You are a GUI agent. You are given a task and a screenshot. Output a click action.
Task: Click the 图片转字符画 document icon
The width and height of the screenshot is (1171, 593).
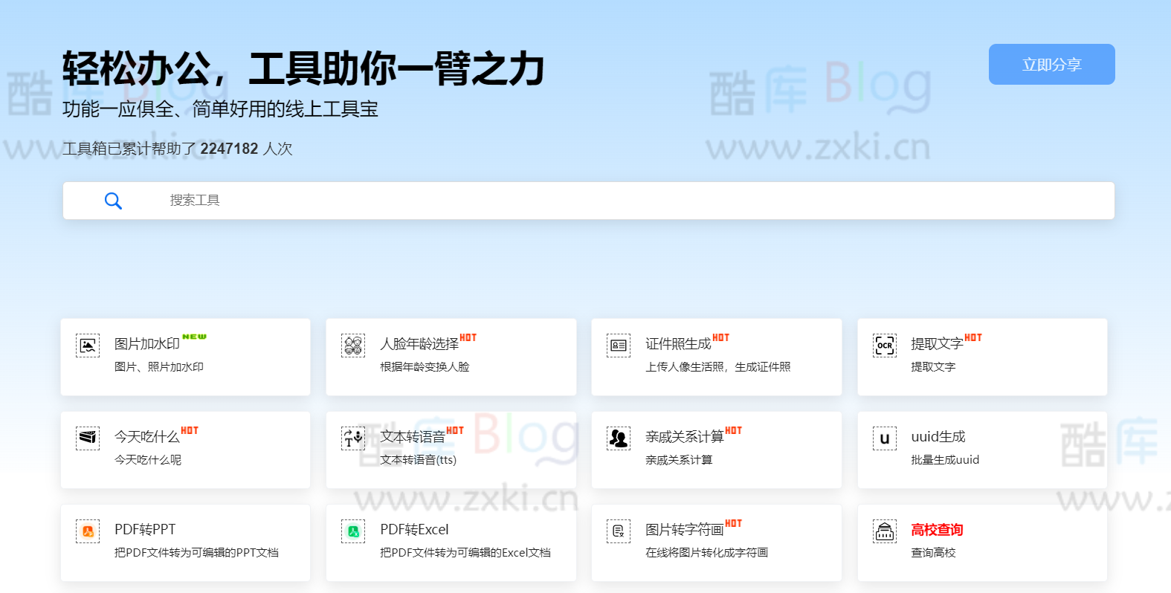619,531
